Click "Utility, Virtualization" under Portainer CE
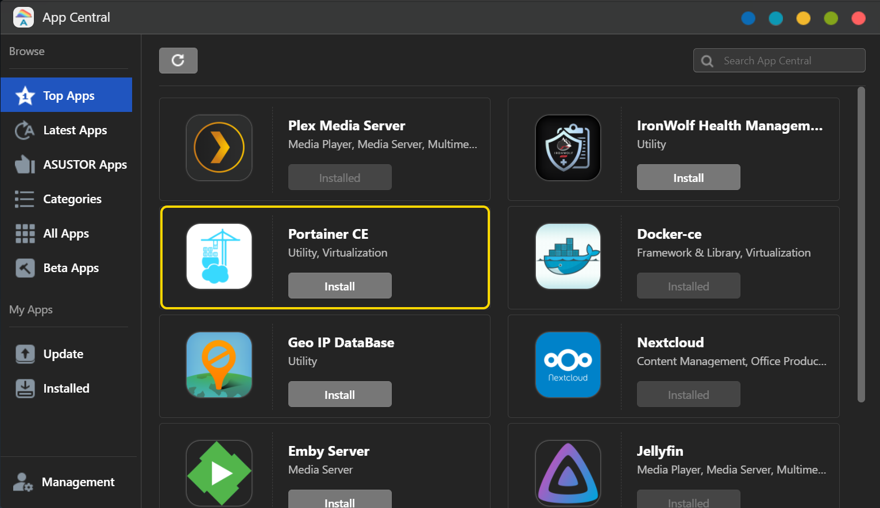 [x=338, y=253]
